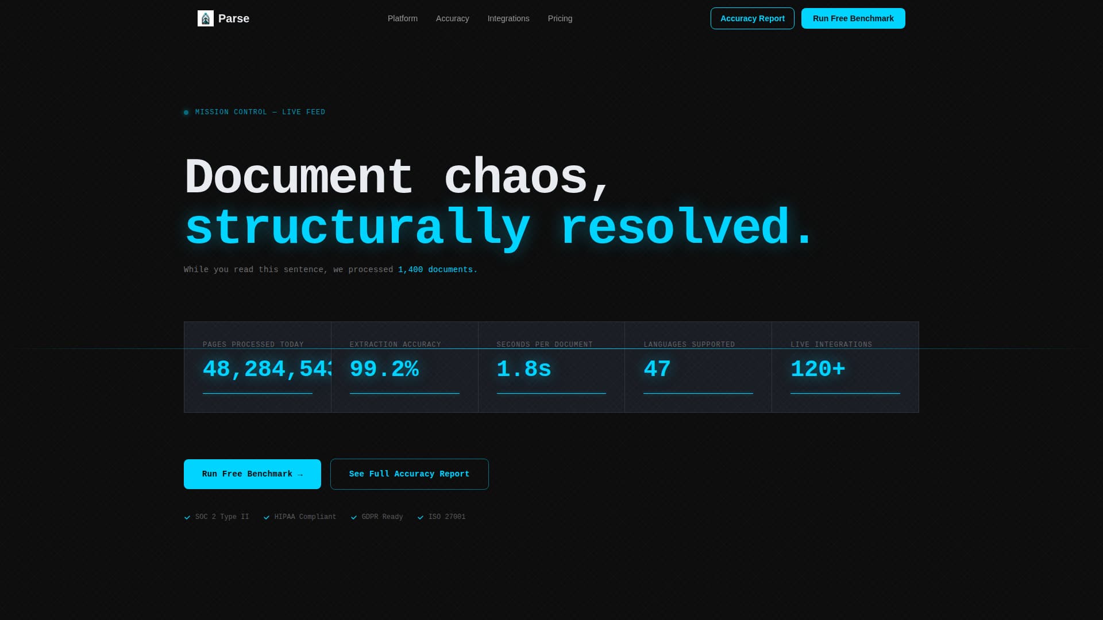The width and height of the screenshot is (1103, 620).
Task: Select the 99.2% Extraction Accuracy value
Action: click(x=384, y=369)
